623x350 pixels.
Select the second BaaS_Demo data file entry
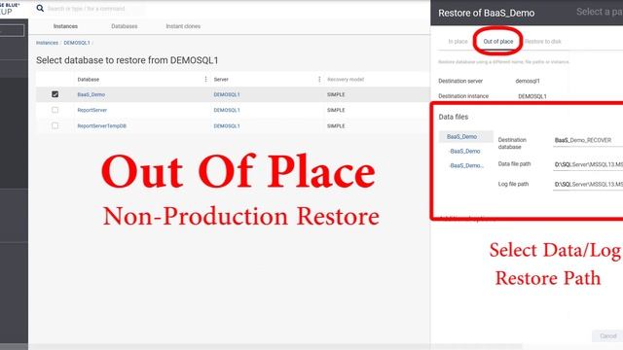(x=465, y=152)
